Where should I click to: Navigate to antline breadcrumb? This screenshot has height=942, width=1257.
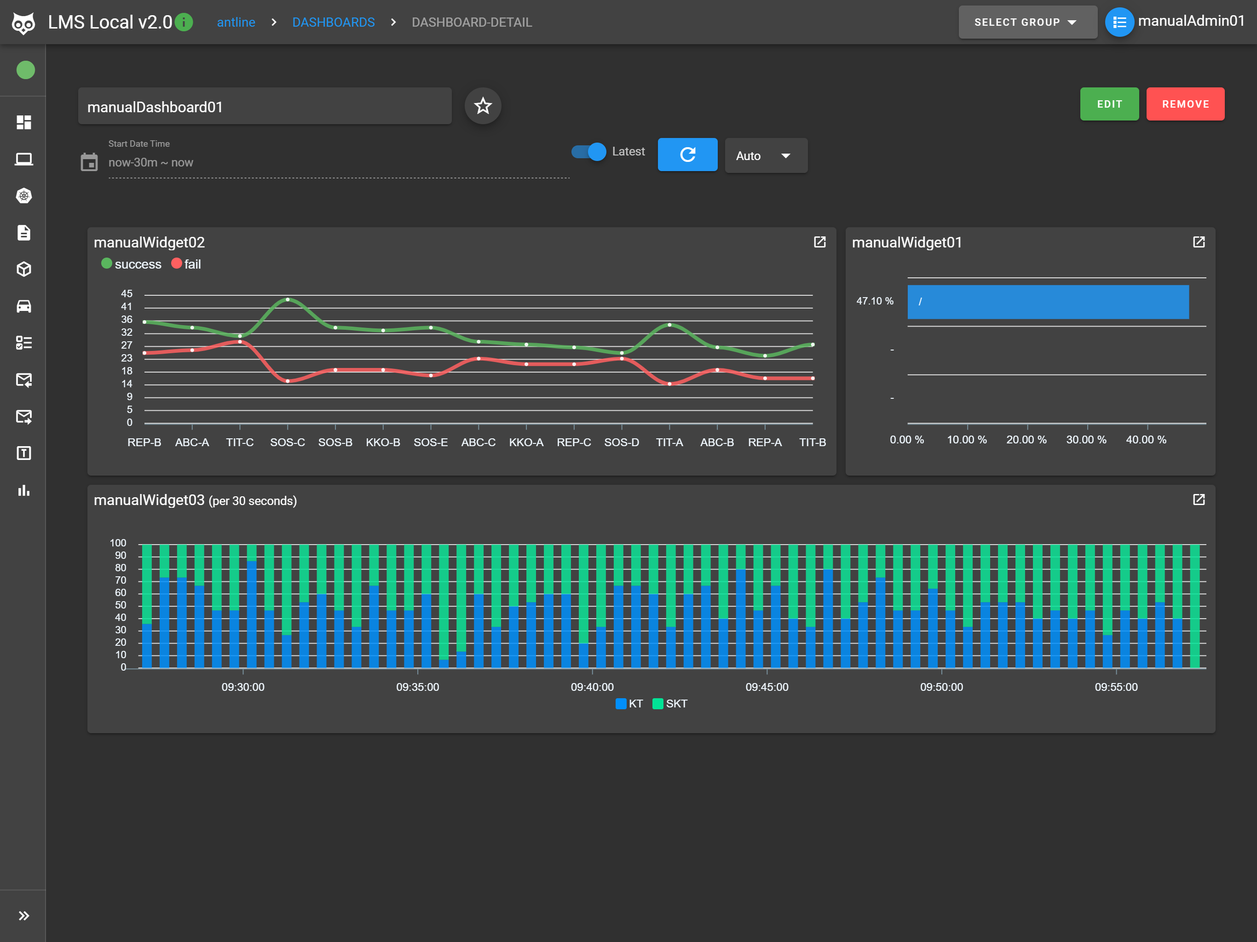pyautogui.click(x=236, y=22)
